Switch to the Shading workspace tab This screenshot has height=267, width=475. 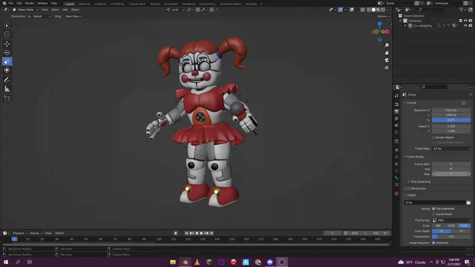155,4
